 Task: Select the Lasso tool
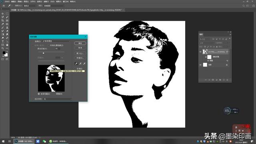tap(3, 17)
